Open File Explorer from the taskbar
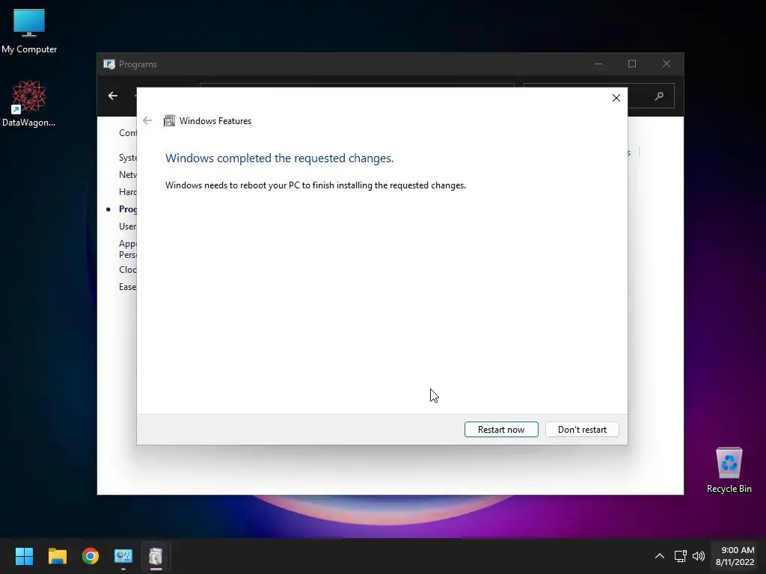 (57, 556)
